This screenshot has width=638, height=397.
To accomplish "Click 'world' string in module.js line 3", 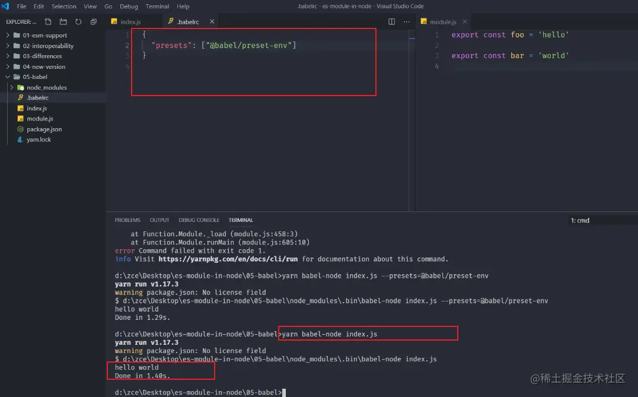I will [553, 55].
